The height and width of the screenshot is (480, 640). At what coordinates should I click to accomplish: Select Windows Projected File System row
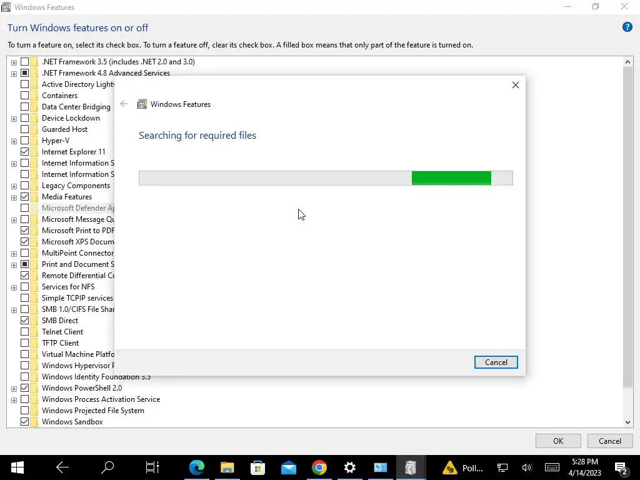92,411
